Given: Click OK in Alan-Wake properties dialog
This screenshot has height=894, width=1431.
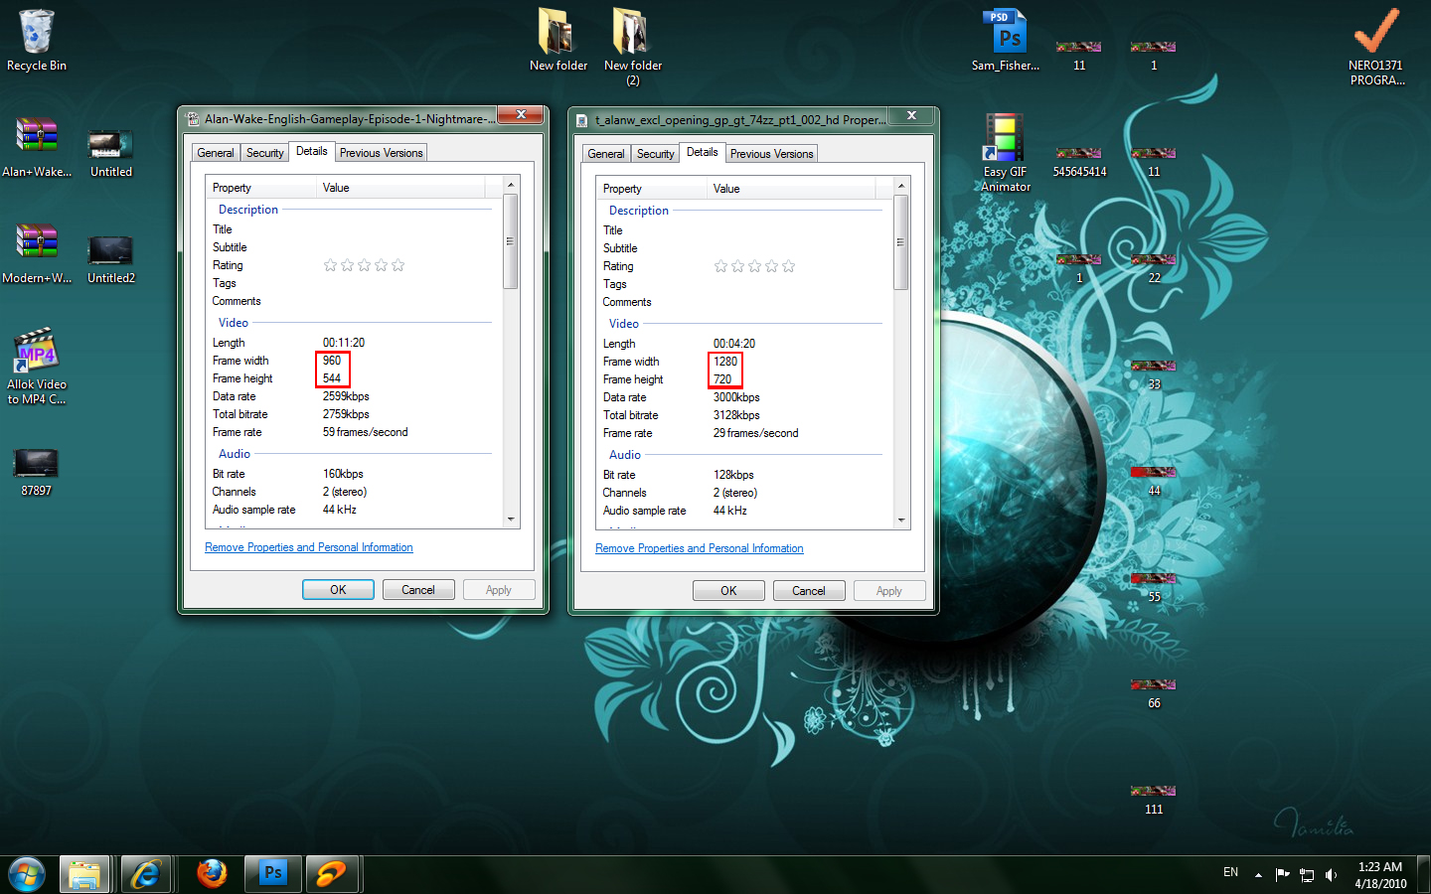Looking at the screenshot, I should (x=338, y=590).
